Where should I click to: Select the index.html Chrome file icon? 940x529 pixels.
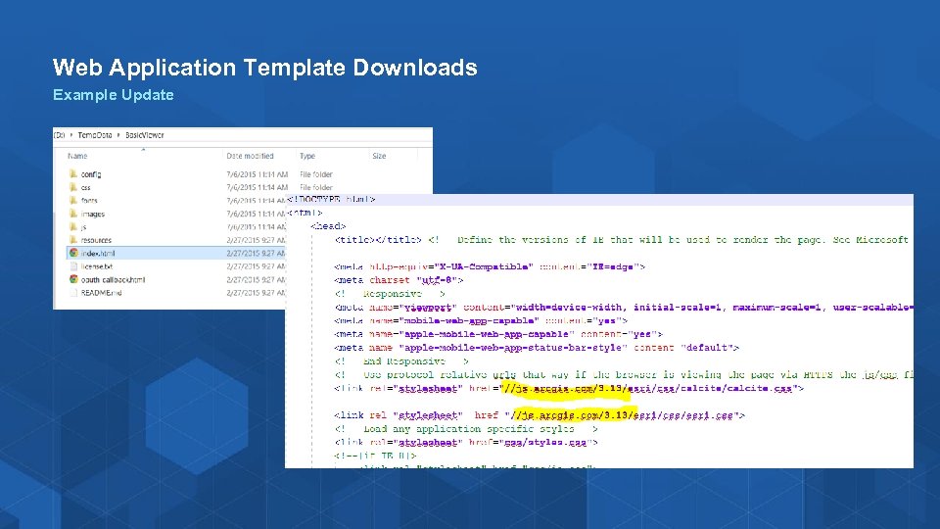pos(73,253)
